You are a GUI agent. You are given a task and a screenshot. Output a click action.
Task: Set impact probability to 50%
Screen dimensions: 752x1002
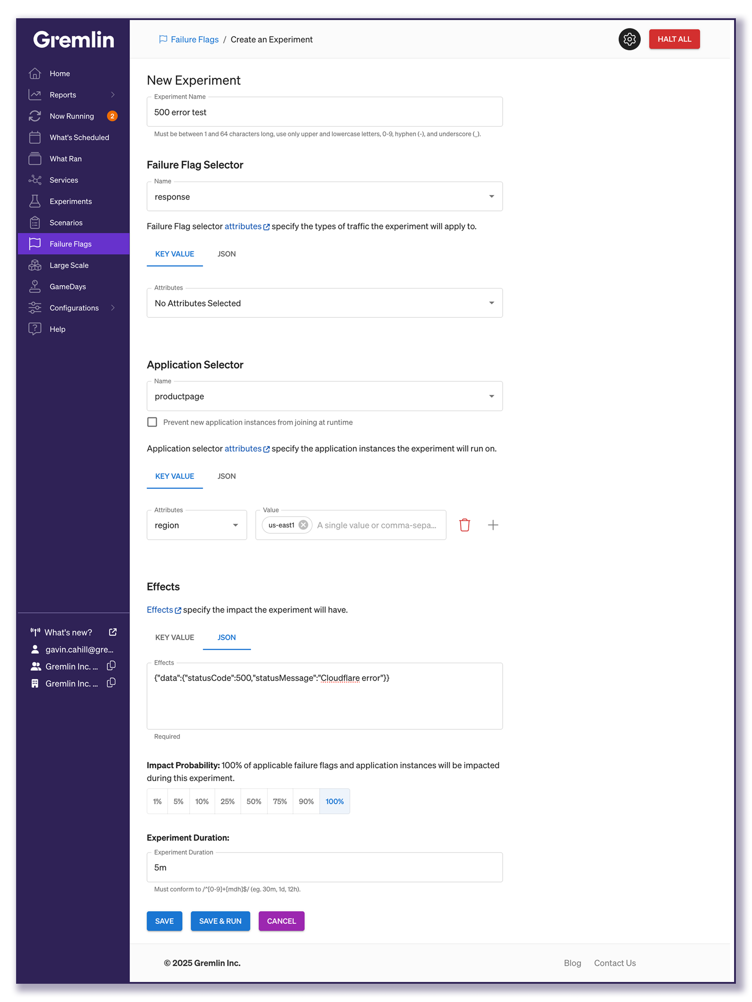tap(254, 801)
